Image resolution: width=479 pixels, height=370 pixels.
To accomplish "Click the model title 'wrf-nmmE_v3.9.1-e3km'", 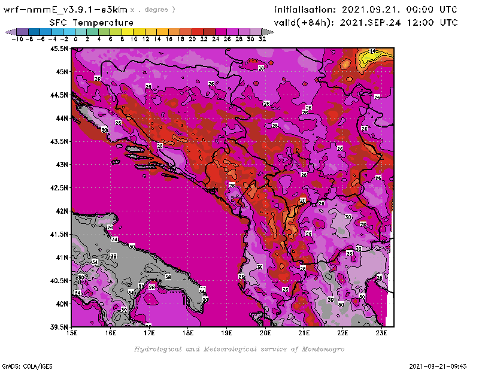I will coord(65,10).
